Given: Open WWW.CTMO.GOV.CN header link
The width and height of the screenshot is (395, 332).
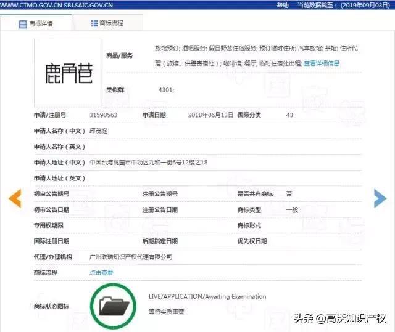Looking at the screenshot, I should click(x=31, y=5).
